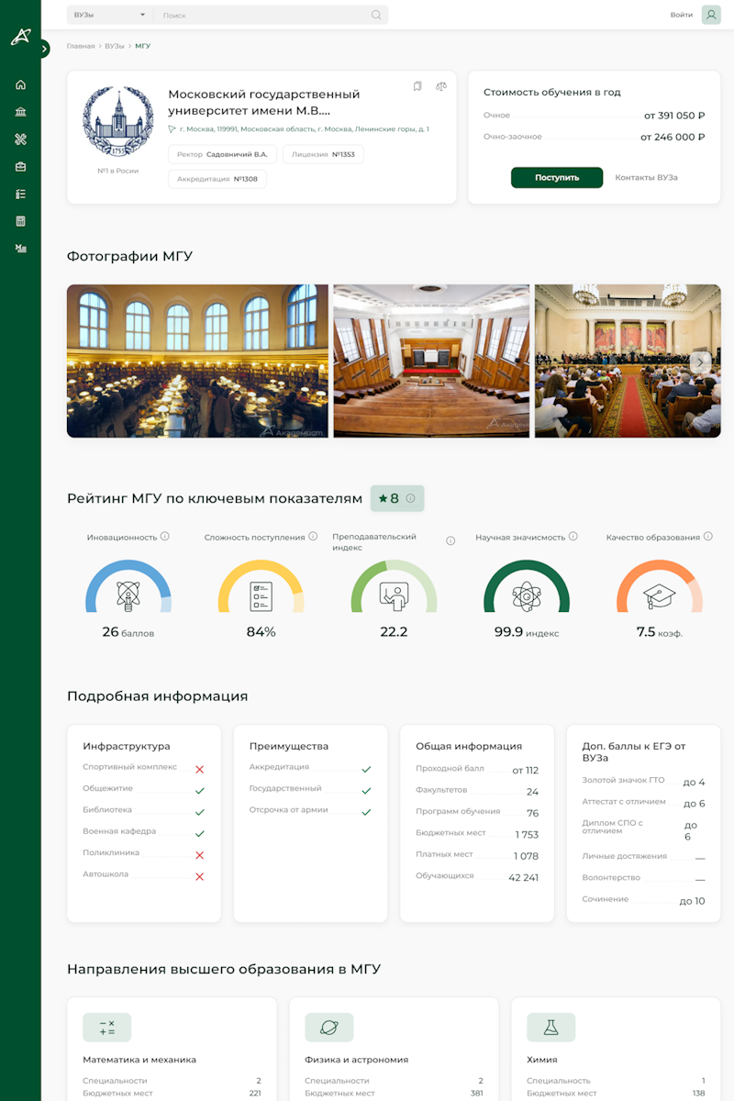Image resolution: width=734 pixels, height=1101 pixels.
Task: Click the light bulb icon in the Иновационность gauge
Action: [128, 596]
